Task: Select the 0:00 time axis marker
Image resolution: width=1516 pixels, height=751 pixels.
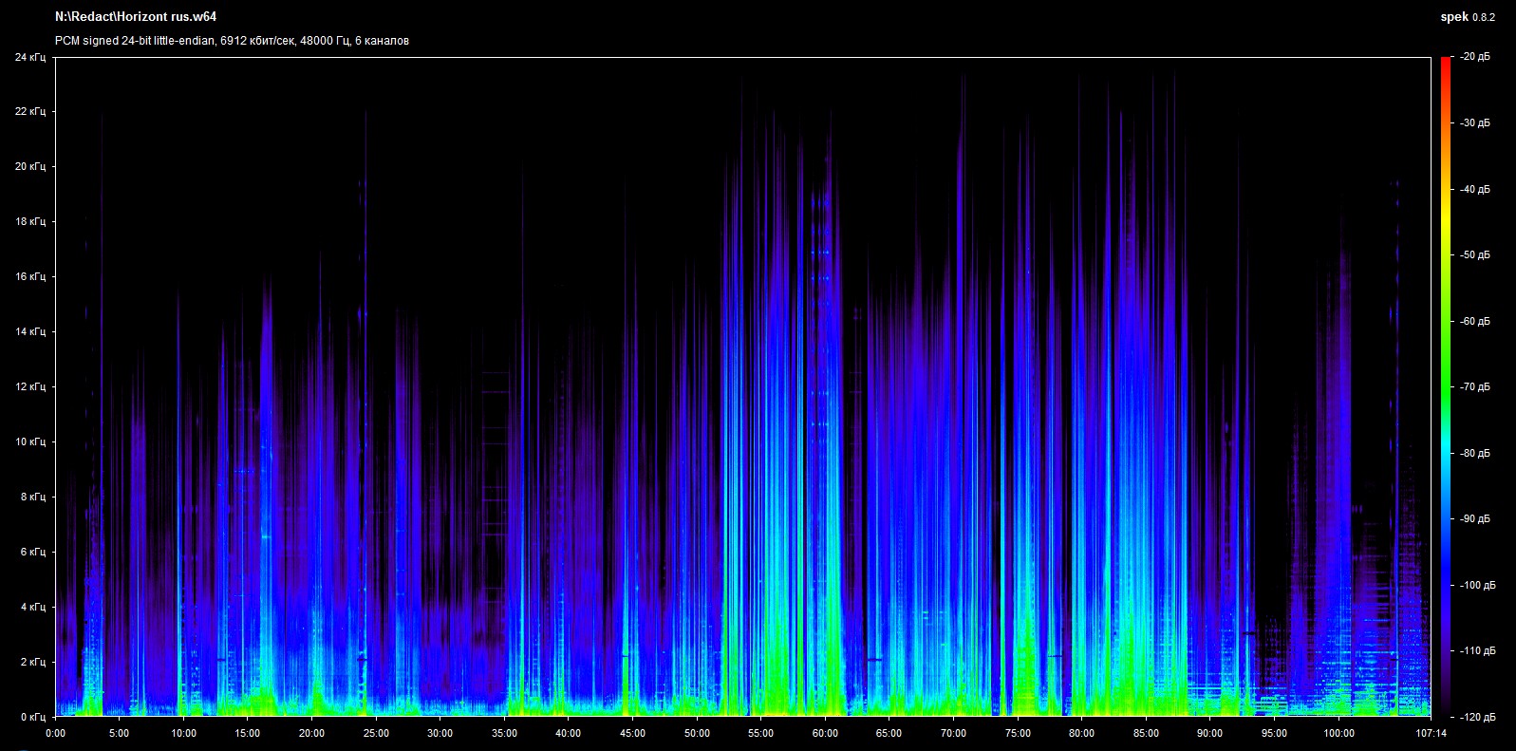Action: pos(56,733)
